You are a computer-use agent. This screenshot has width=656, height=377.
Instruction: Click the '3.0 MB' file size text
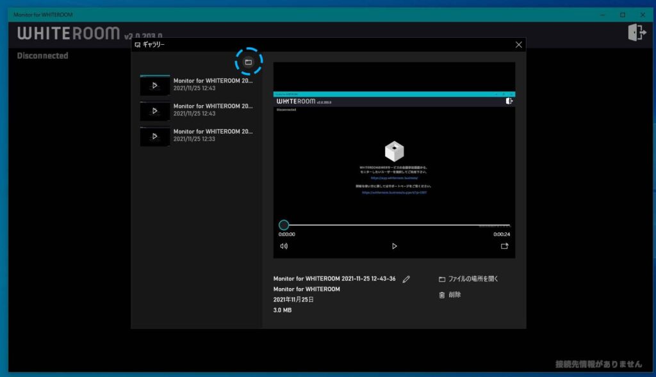[x=283, y=310]
